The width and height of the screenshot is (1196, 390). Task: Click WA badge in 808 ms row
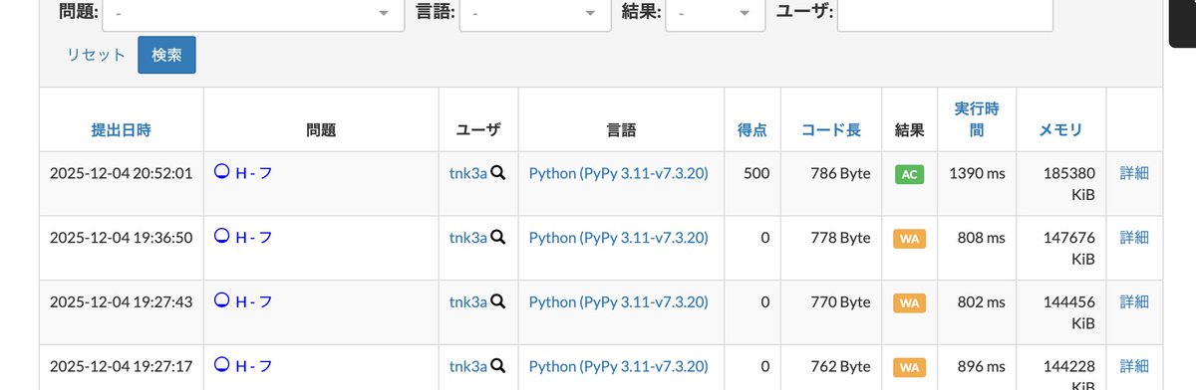point(909,239)
